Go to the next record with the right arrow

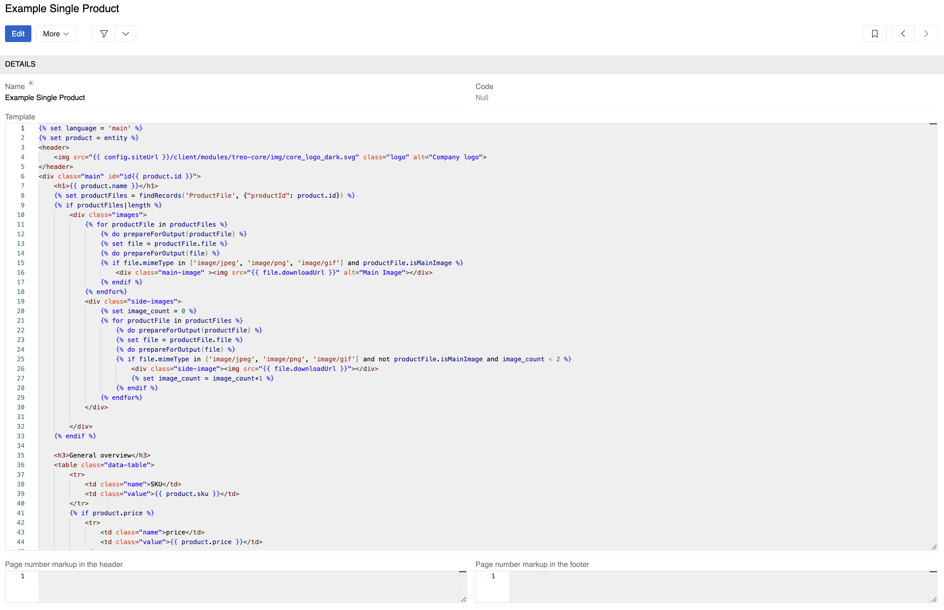[926, 33]
